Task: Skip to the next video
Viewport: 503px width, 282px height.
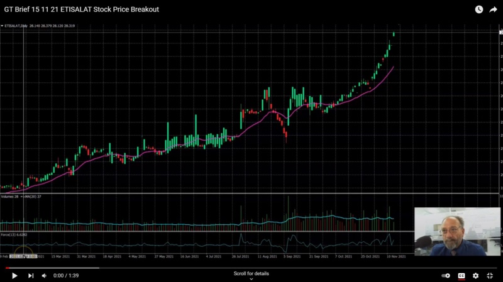Action: tap(31, 276)
